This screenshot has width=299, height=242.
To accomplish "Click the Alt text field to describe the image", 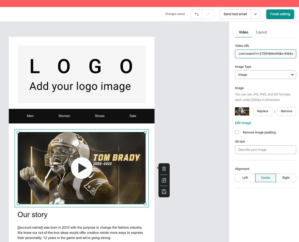I will (x=265, y=150).
